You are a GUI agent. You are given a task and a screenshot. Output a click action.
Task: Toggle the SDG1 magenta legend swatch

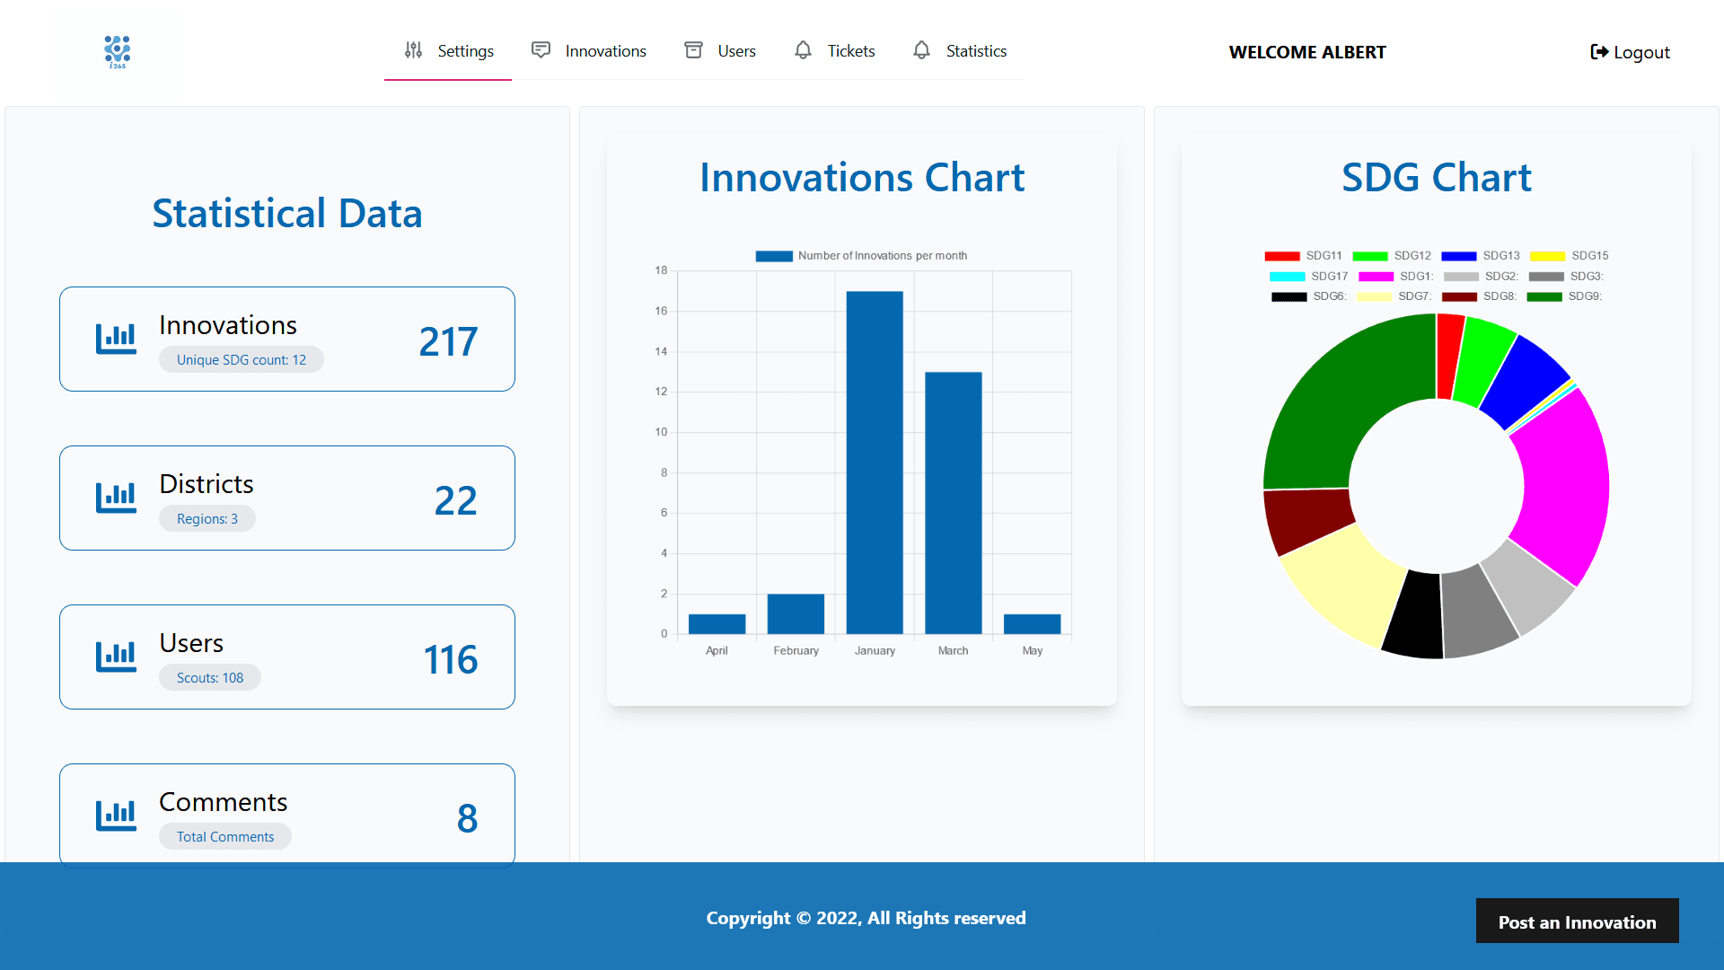click(x=1376, y=277)
